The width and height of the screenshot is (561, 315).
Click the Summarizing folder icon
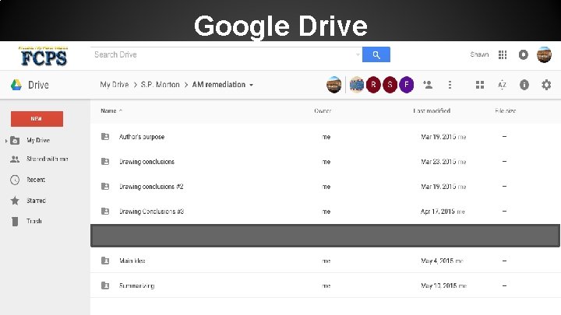[105, 285]
